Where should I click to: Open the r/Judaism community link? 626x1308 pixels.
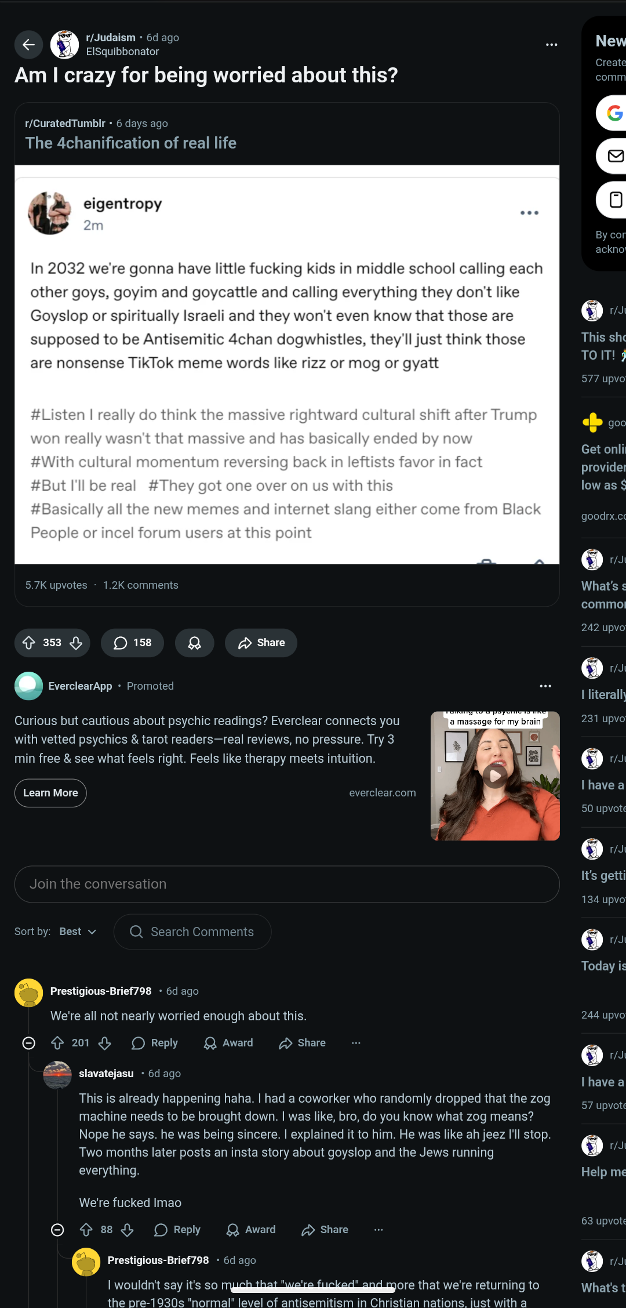pyautogui.click(x=111, y=38)
